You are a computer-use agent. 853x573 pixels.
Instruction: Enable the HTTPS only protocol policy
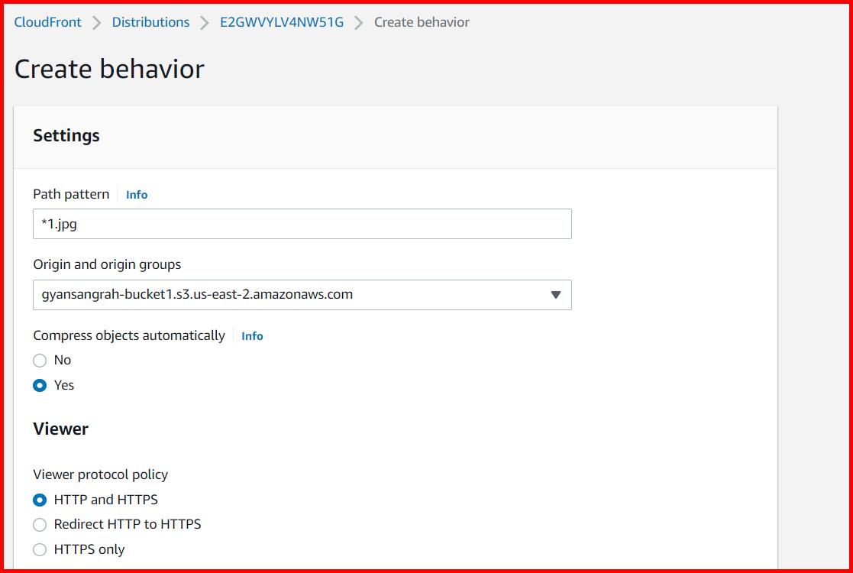coord(40,549)
